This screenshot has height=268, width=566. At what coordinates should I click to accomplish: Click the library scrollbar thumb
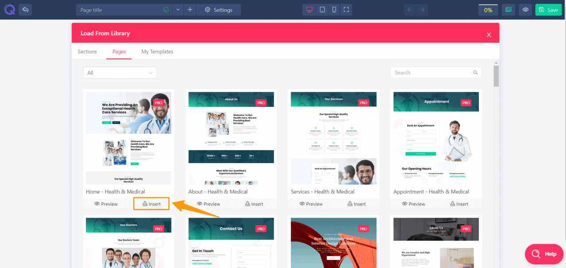tap(496, 76)
